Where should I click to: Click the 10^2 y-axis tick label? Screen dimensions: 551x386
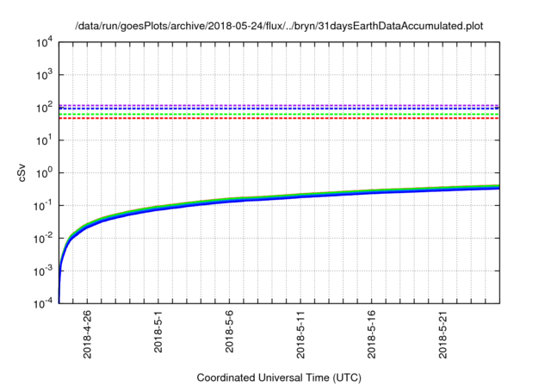click(43, 108)
